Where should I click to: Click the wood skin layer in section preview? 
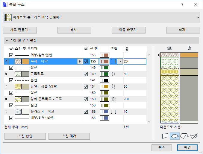[x=170, y=55]
